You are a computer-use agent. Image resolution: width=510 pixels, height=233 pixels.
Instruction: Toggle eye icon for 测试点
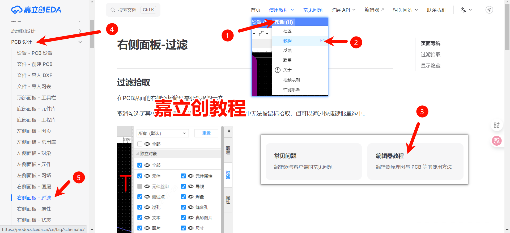click(147, 197)
